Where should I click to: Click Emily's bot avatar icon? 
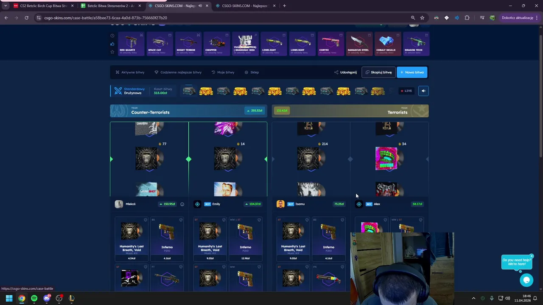tap(197, 204)
